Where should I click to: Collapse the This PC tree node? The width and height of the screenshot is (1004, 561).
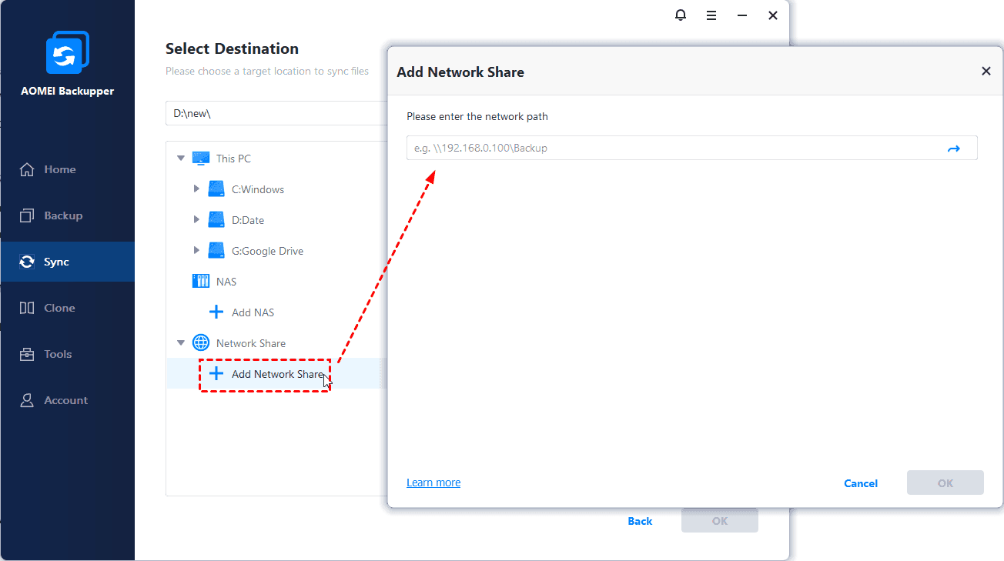pos(181,159)
